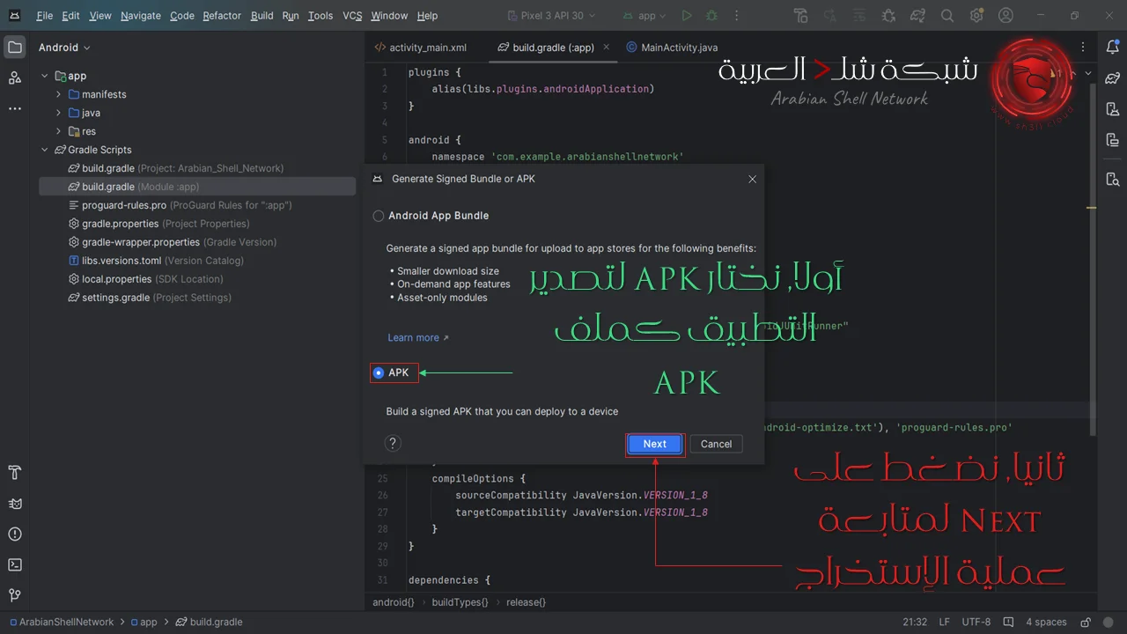Select libs.versions.toml in project tree
1127x634 pixels.
click(x=156, y=261)
